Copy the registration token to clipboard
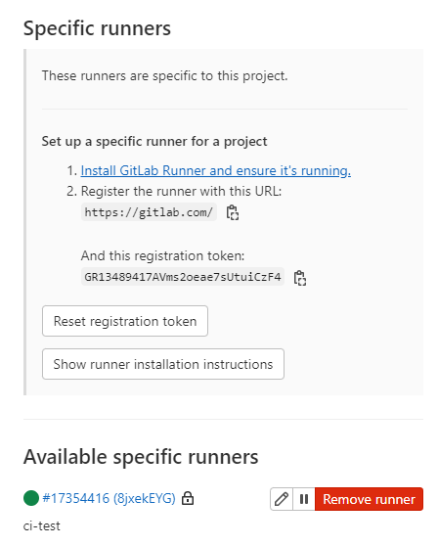Viewport: 438px width, 546px height. click(300, 278)
